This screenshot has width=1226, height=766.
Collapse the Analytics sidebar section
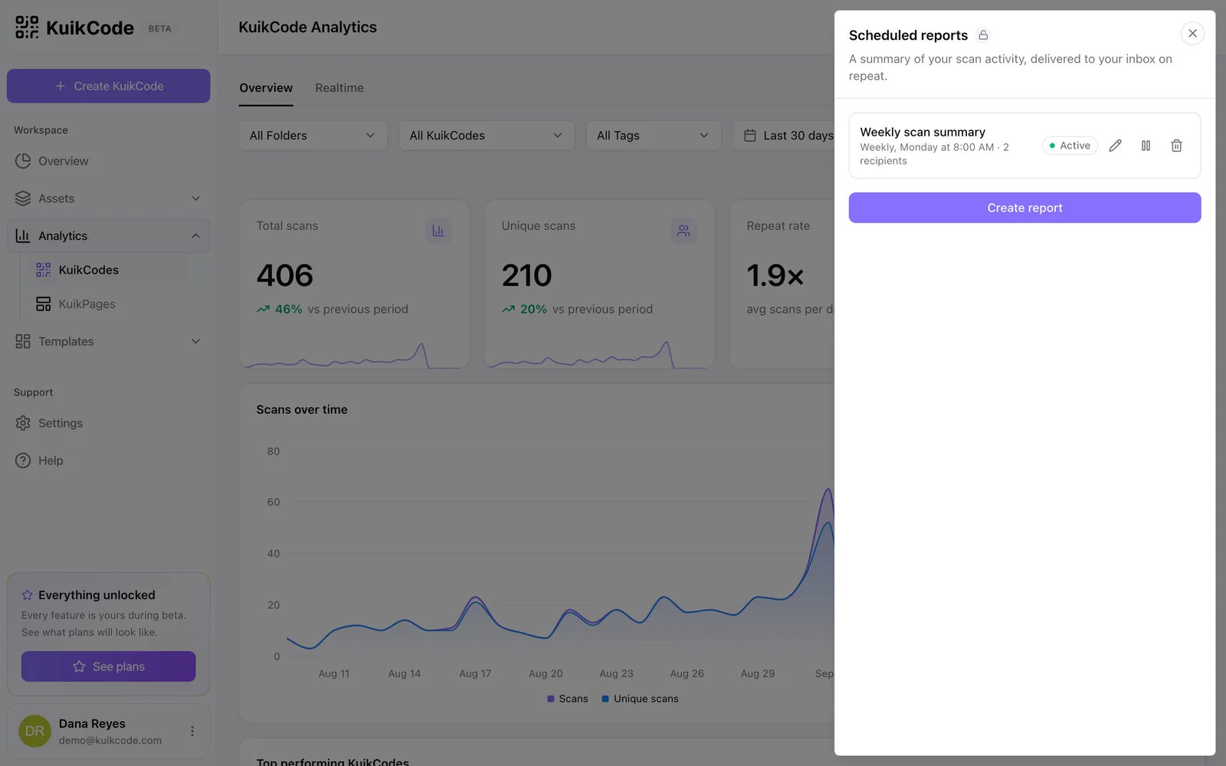[108, 236]
